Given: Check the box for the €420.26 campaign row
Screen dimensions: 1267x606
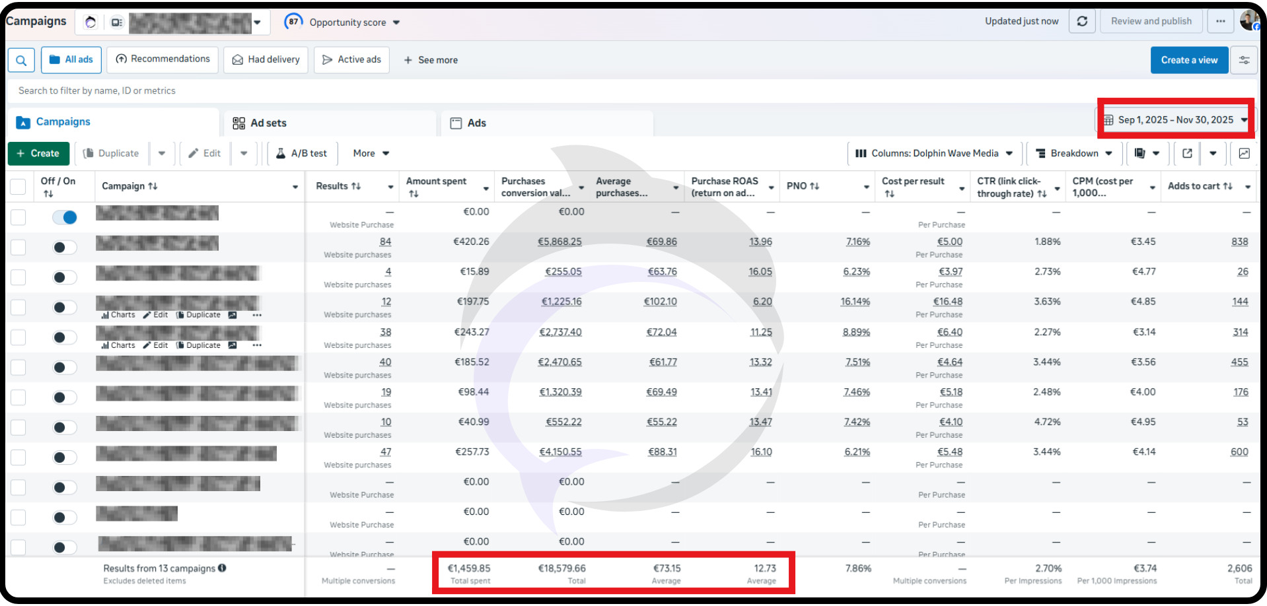Looking at the screenshot, I should (x=18, y=247).
